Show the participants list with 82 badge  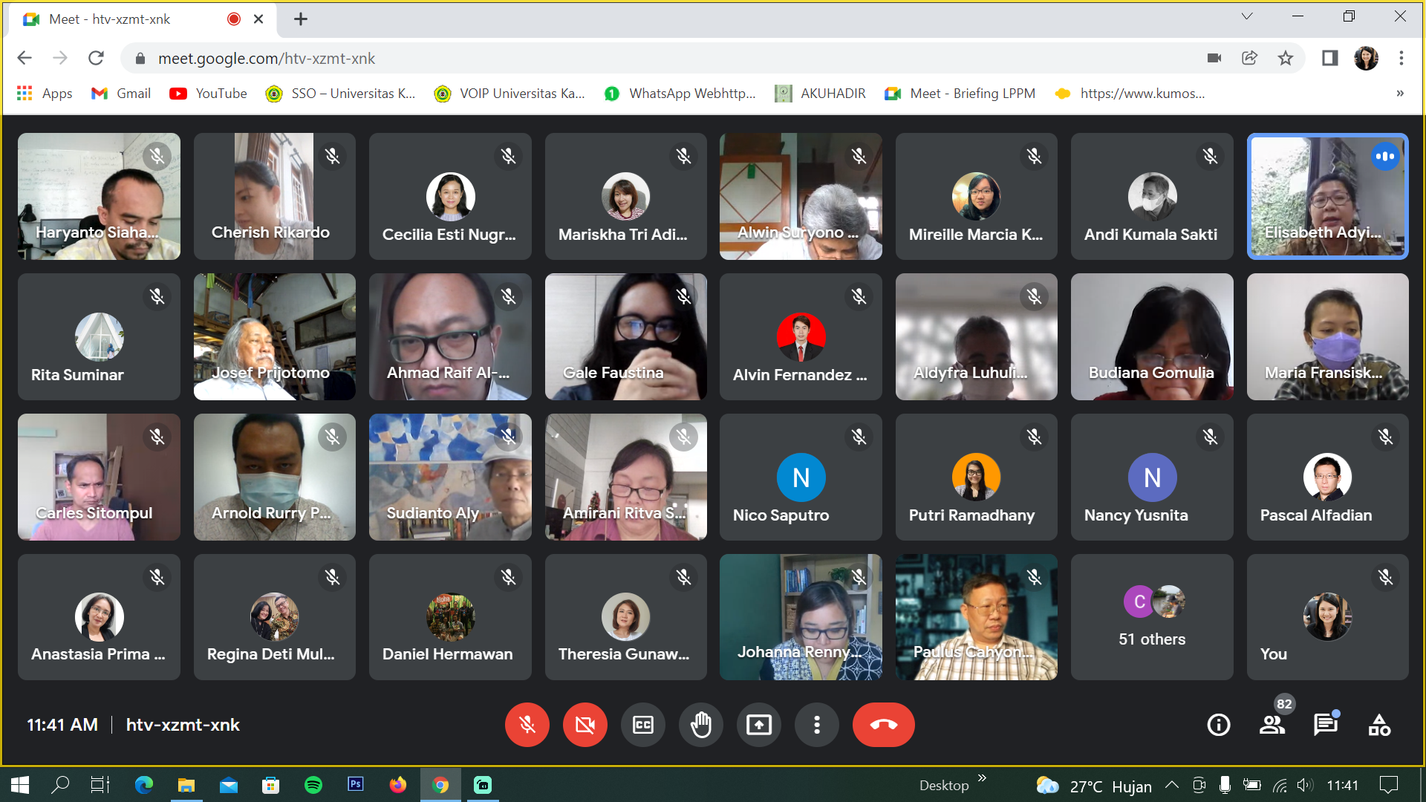(x=1272, y=725)
